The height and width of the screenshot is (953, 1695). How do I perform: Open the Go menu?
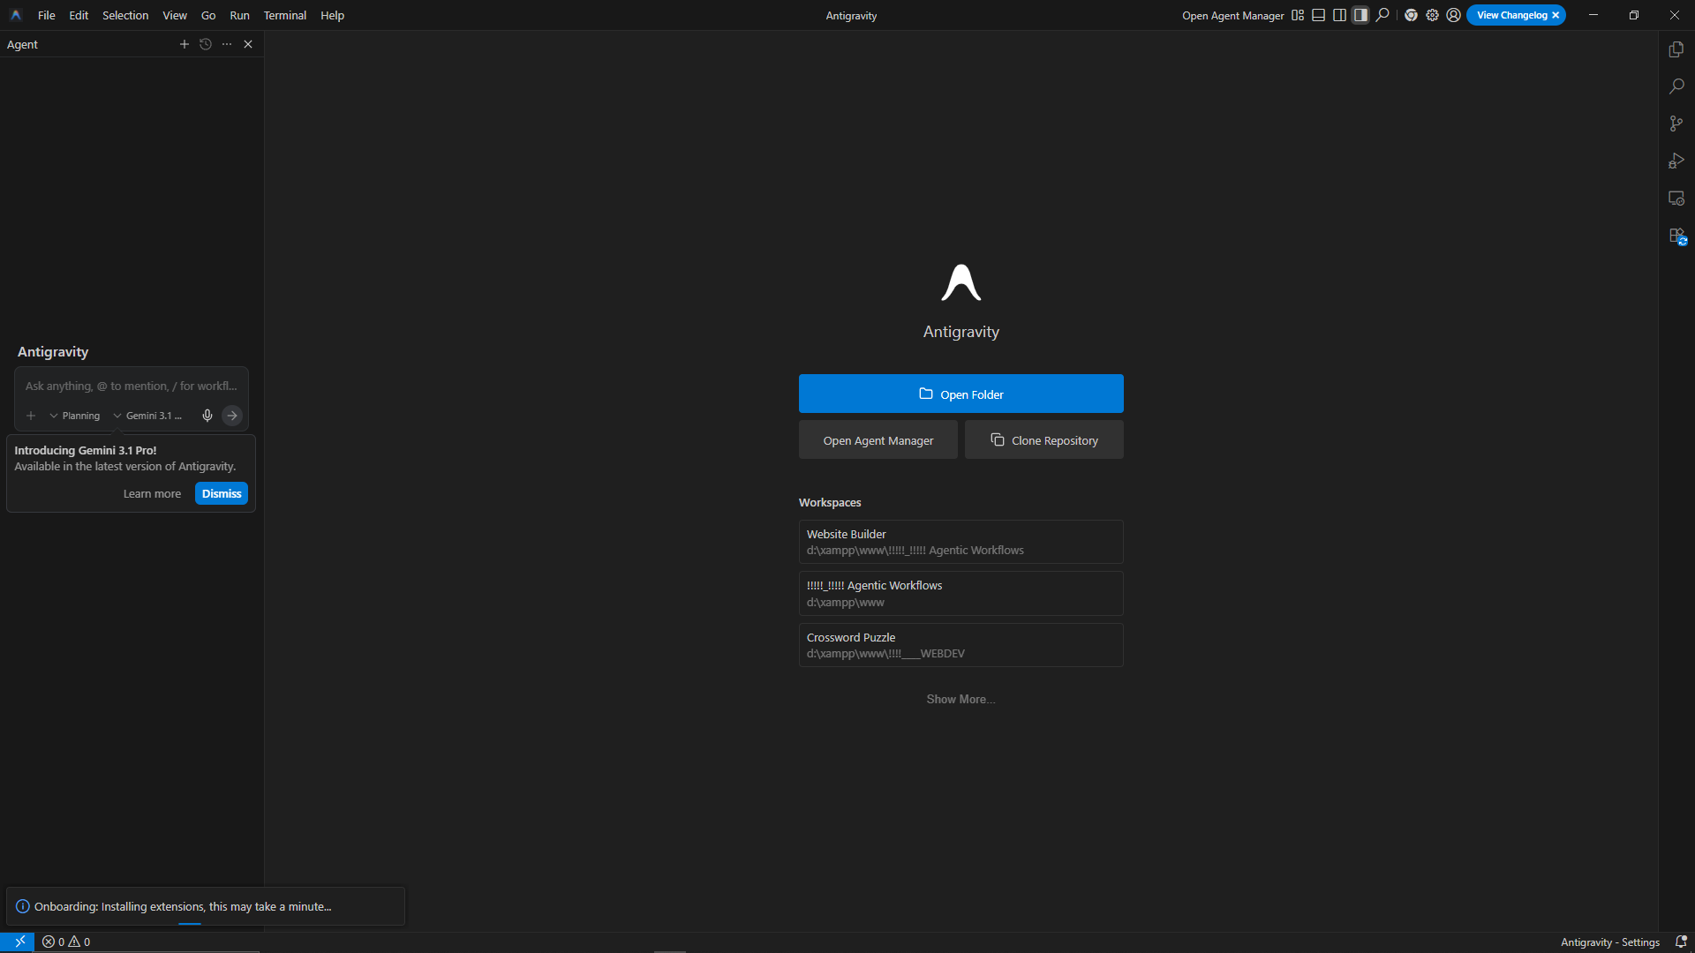(208, 15)
